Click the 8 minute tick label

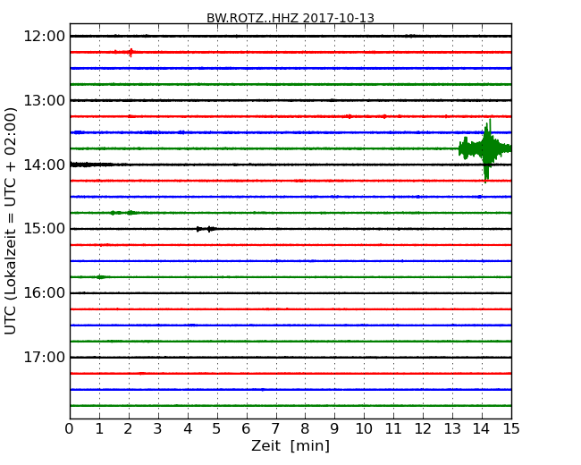click(305, 429)
